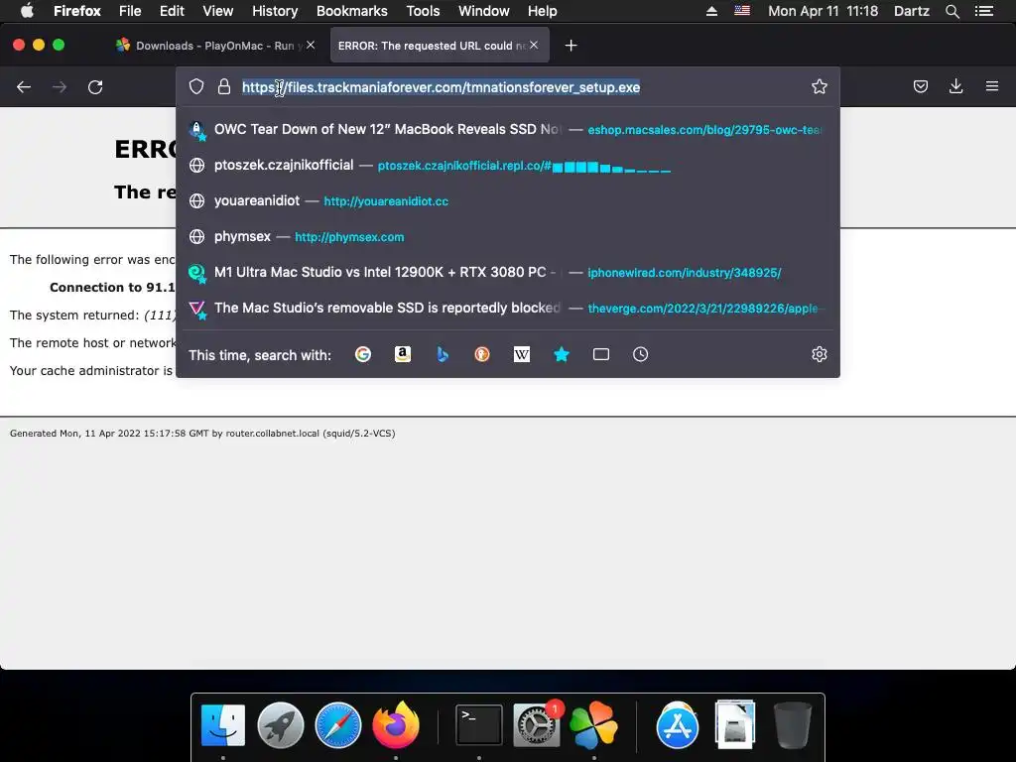Open search settings gear

tap(819, 354)
